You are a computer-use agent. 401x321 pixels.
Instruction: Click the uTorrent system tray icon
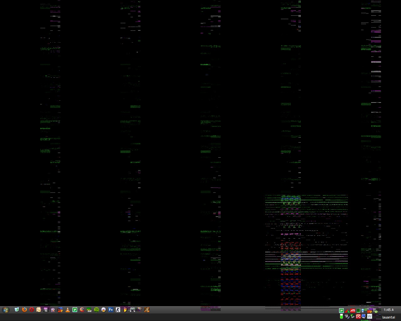click(341, 311)
